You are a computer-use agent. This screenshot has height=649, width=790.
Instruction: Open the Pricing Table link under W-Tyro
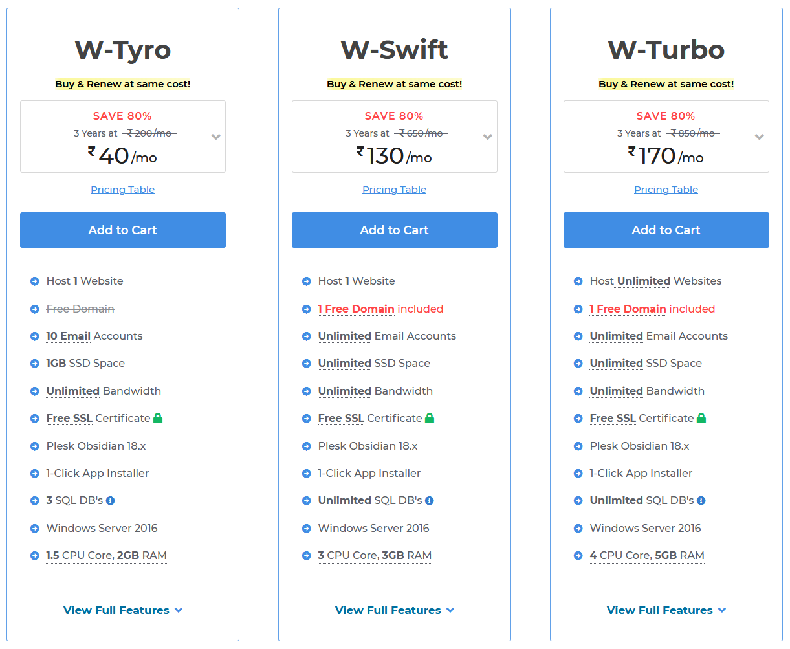[x=123, y=190]
